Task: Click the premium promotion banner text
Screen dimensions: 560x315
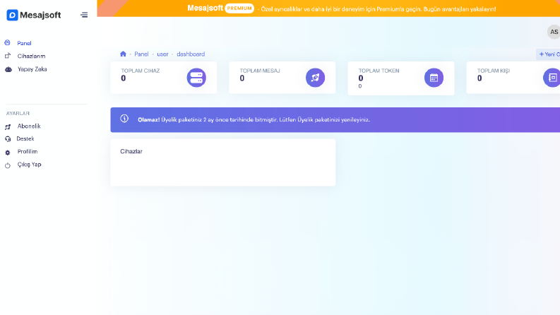Action: point(379,9)
